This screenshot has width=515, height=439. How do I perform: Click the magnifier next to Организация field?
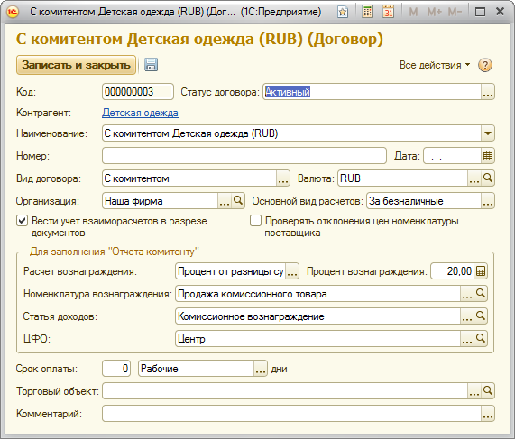(x=238, y=201)
